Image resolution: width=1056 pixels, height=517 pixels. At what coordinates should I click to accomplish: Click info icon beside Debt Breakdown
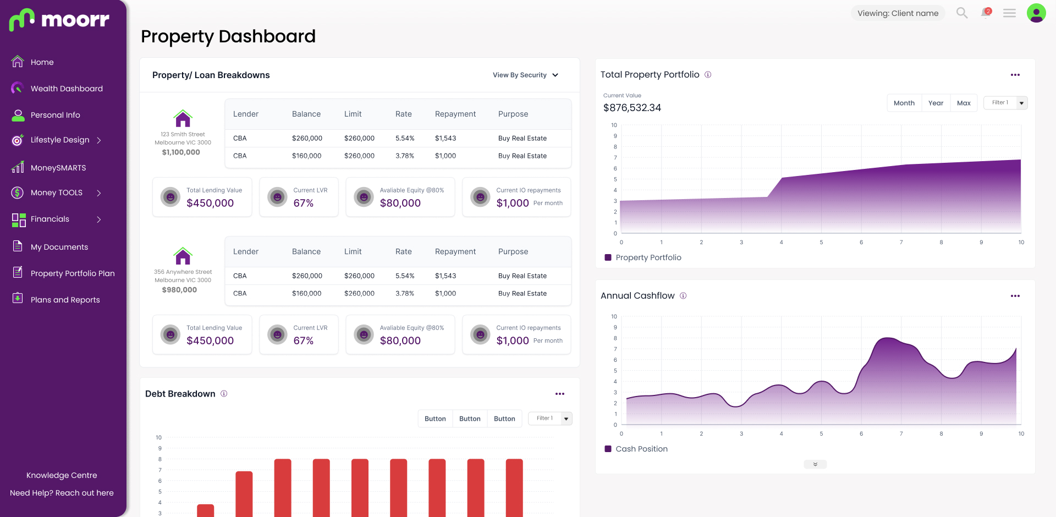click(x=224, y=394)
